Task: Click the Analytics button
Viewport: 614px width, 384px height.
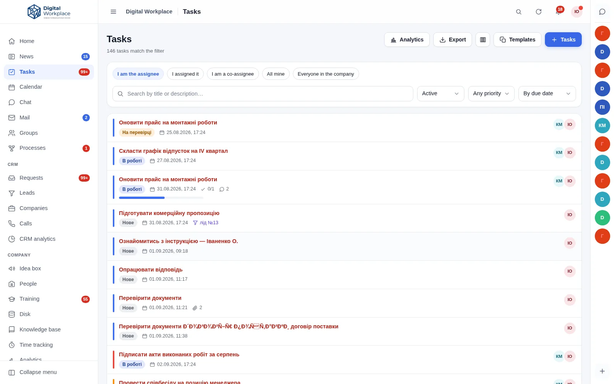Action: point(407,40)
